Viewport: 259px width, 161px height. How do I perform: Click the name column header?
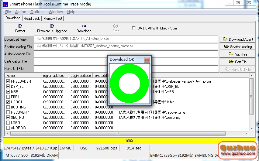(x=23, y=75)
